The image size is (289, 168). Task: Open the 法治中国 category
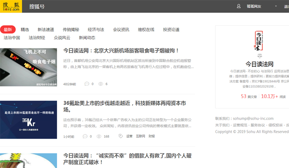tap(12, 38)
